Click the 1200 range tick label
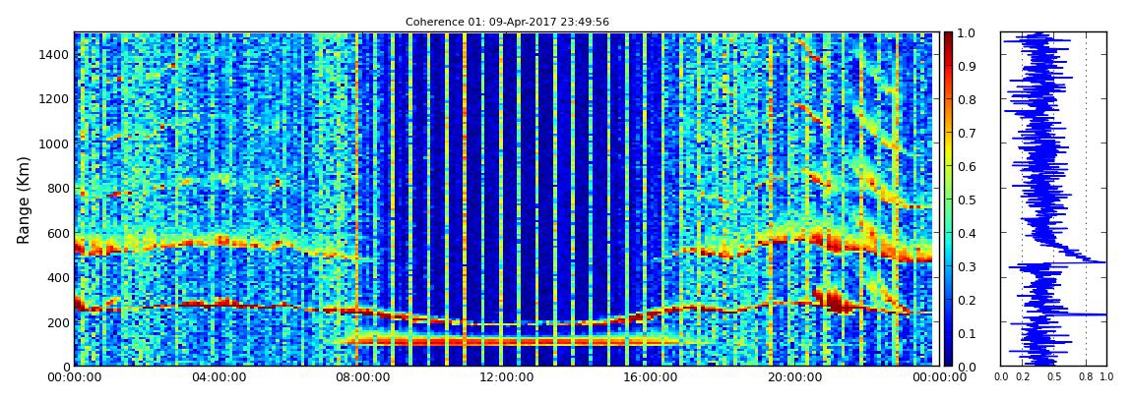Viewport: 1132px width, 400px height. click(x=55, y=98)
